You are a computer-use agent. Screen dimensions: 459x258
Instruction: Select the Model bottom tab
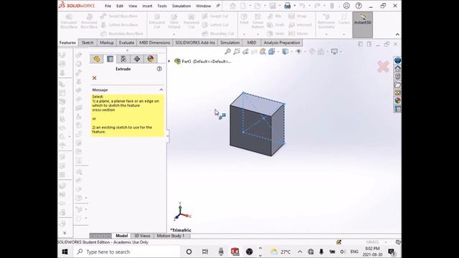pyautogui.click(x=121, y=236)
